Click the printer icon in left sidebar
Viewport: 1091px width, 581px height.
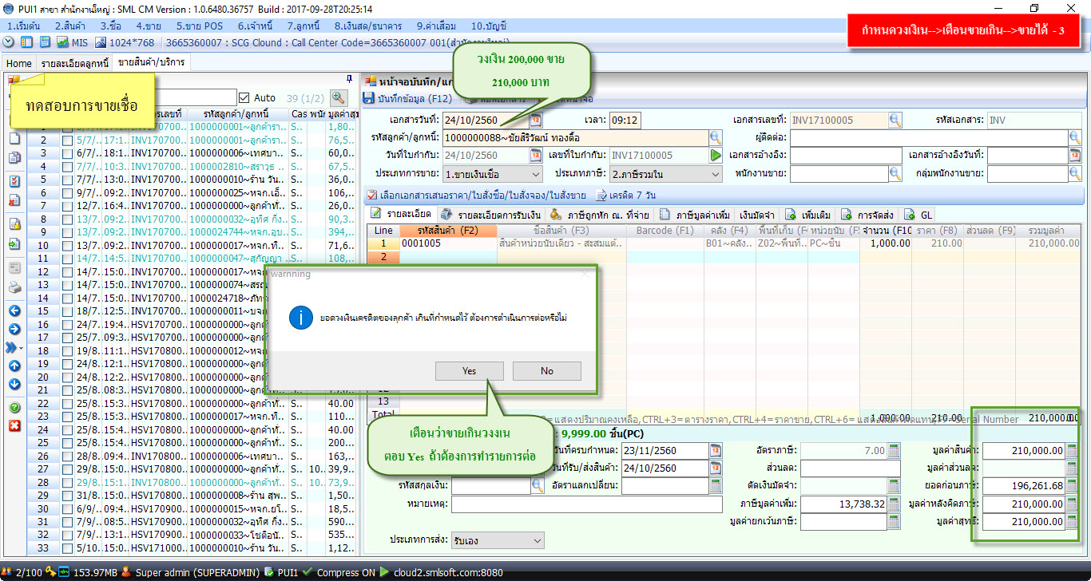[x=14, y=287]
